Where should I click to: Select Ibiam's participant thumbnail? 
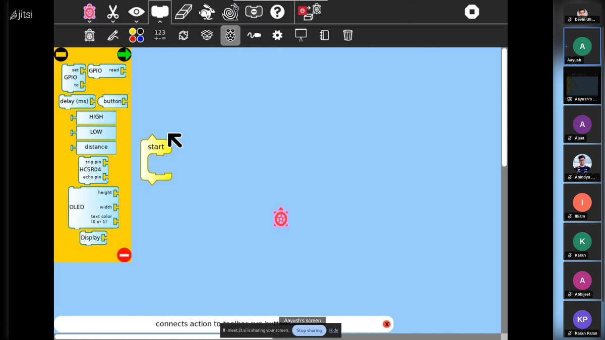(x=582, y=202)
